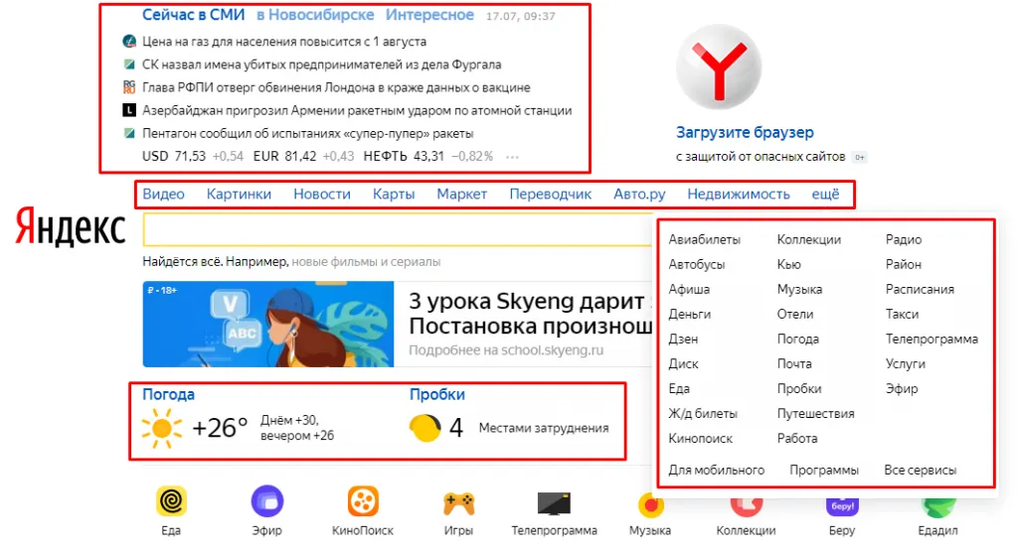Click the +26° temperature reading
1018x548 pixels.
[220, 428]
